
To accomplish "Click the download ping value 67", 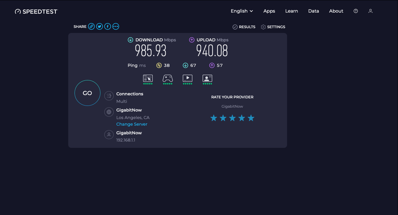I will pos(193,65).
